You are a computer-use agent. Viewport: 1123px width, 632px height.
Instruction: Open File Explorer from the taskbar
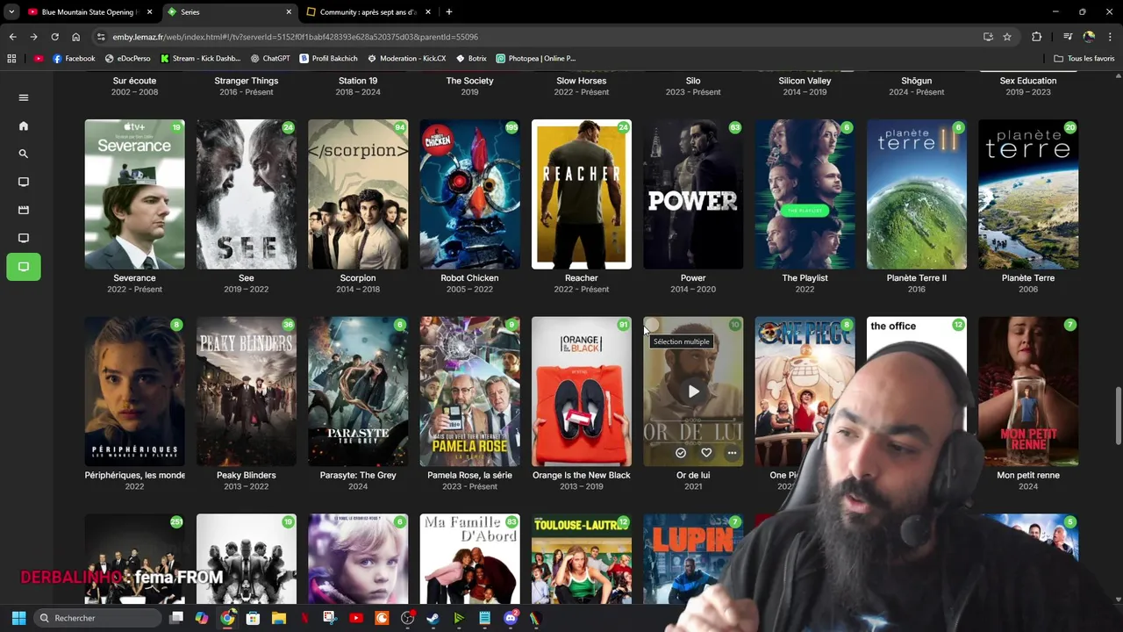coord(278,618)
